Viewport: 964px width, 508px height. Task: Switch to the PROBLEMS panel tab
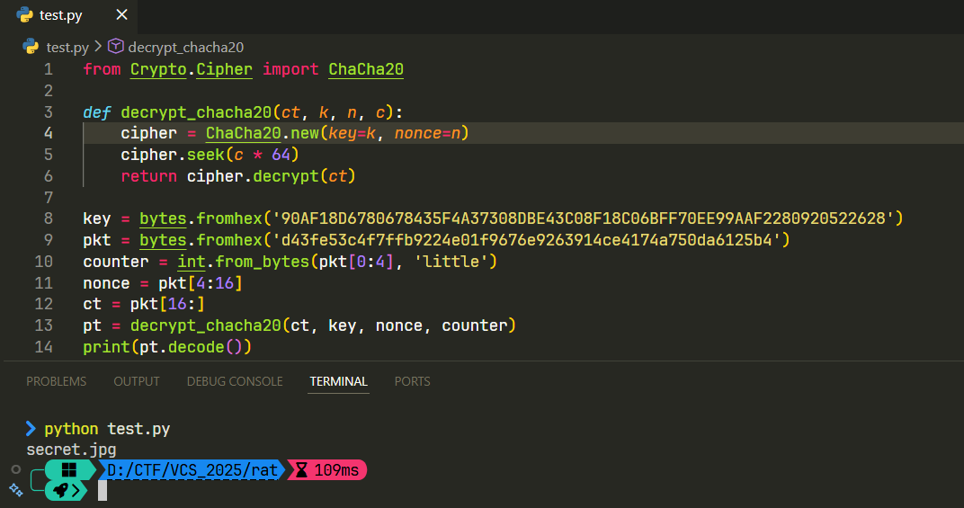(x=57, y=381)
